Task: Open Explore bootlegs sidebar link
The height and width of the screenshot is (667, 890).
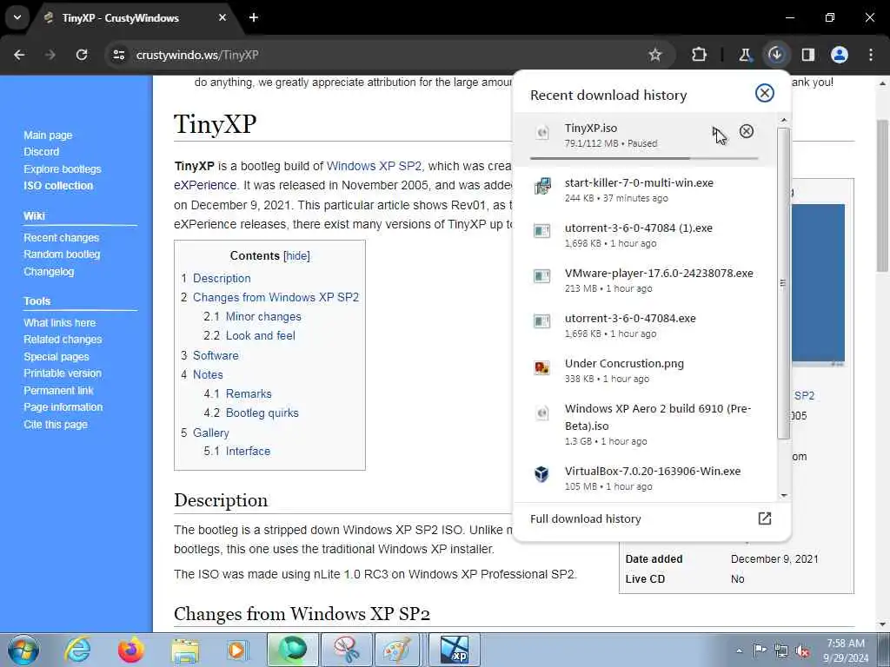Action: [x=62, y=169]
